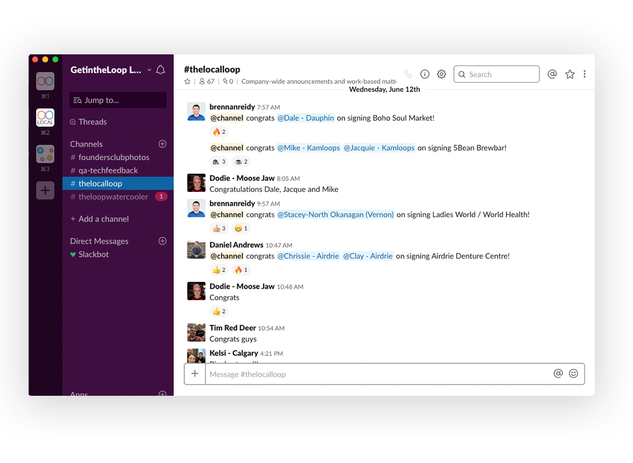Screen dimensions: 633x463
Task: Open emoji picker in composer
Action: (x=573, y=374)
